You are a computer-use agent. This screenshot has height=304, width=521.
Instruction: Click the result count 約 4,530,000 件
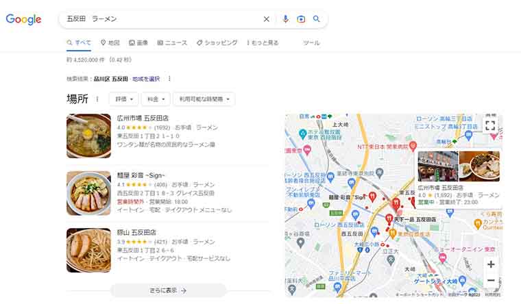tap(86, 60)
